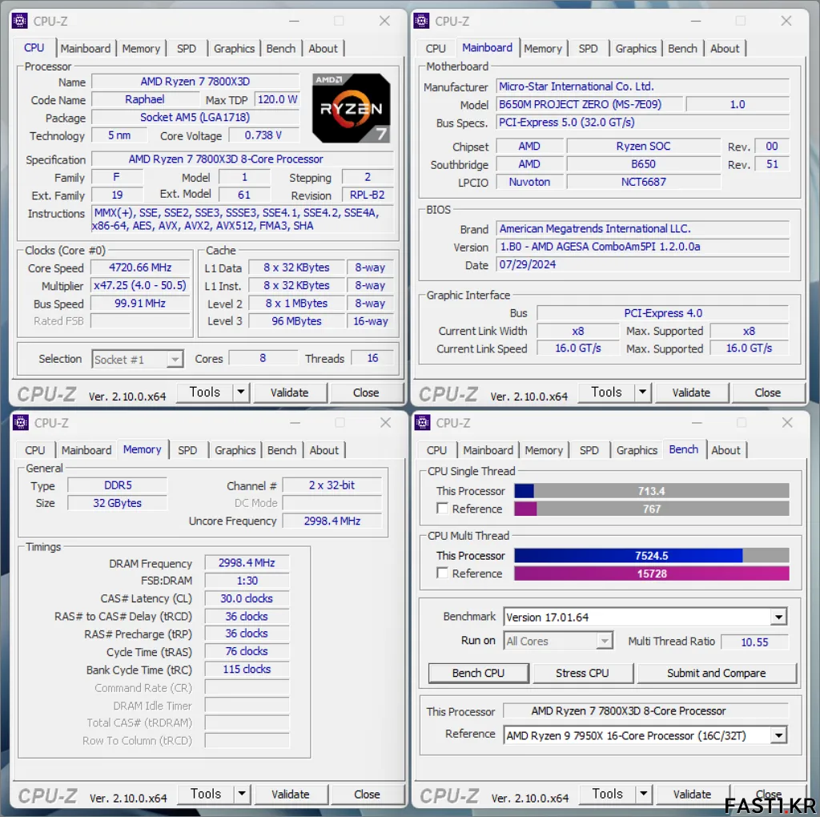Select the CPU tab in the Bench window
The width and height of the screenshot is (820, 817).
[436, 450]
